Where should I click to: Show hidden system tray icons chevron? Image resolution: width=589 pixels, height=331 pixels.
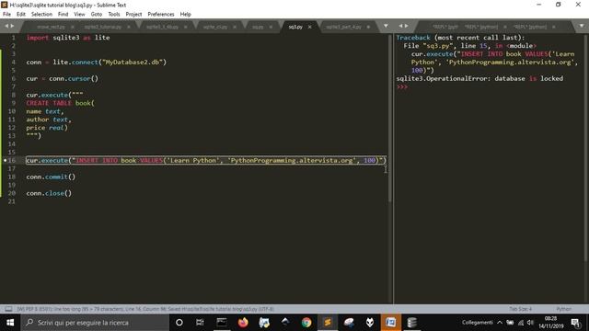(500, 323)
